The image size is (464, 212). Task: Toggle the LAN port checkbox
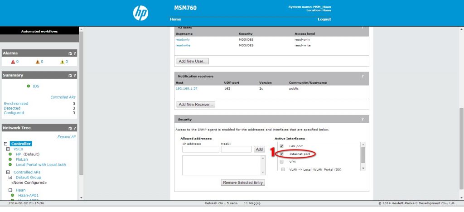tap(282, 146)
